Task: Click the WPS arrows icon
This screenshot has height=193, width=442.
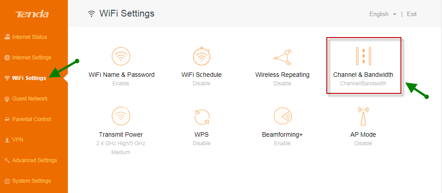Action: point(202,117)
